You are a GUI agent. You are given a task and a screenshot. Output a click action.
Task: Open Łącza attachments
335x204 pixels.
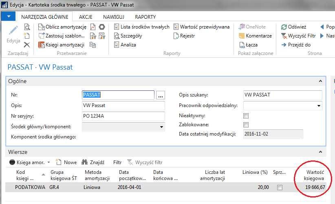coord(248,45)
